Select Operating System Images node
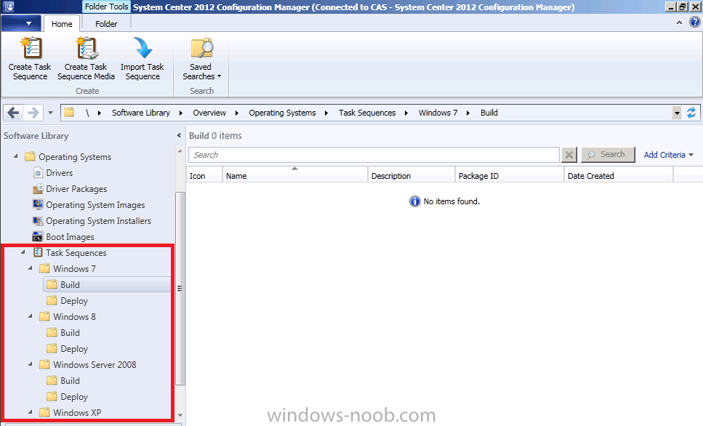The width and height of the screenshot is (703, 426). (95, 205)
